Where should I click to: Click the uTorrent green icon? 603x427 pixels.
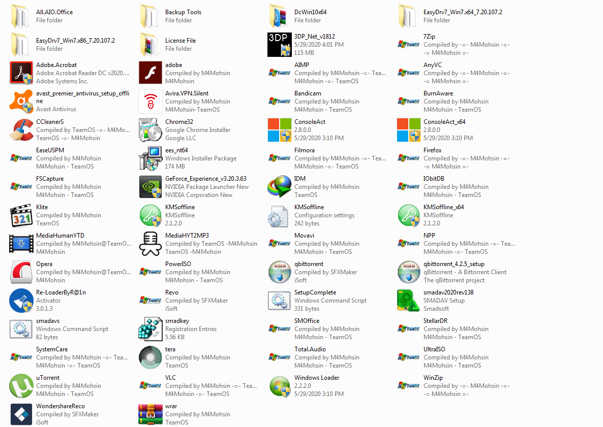21,385
